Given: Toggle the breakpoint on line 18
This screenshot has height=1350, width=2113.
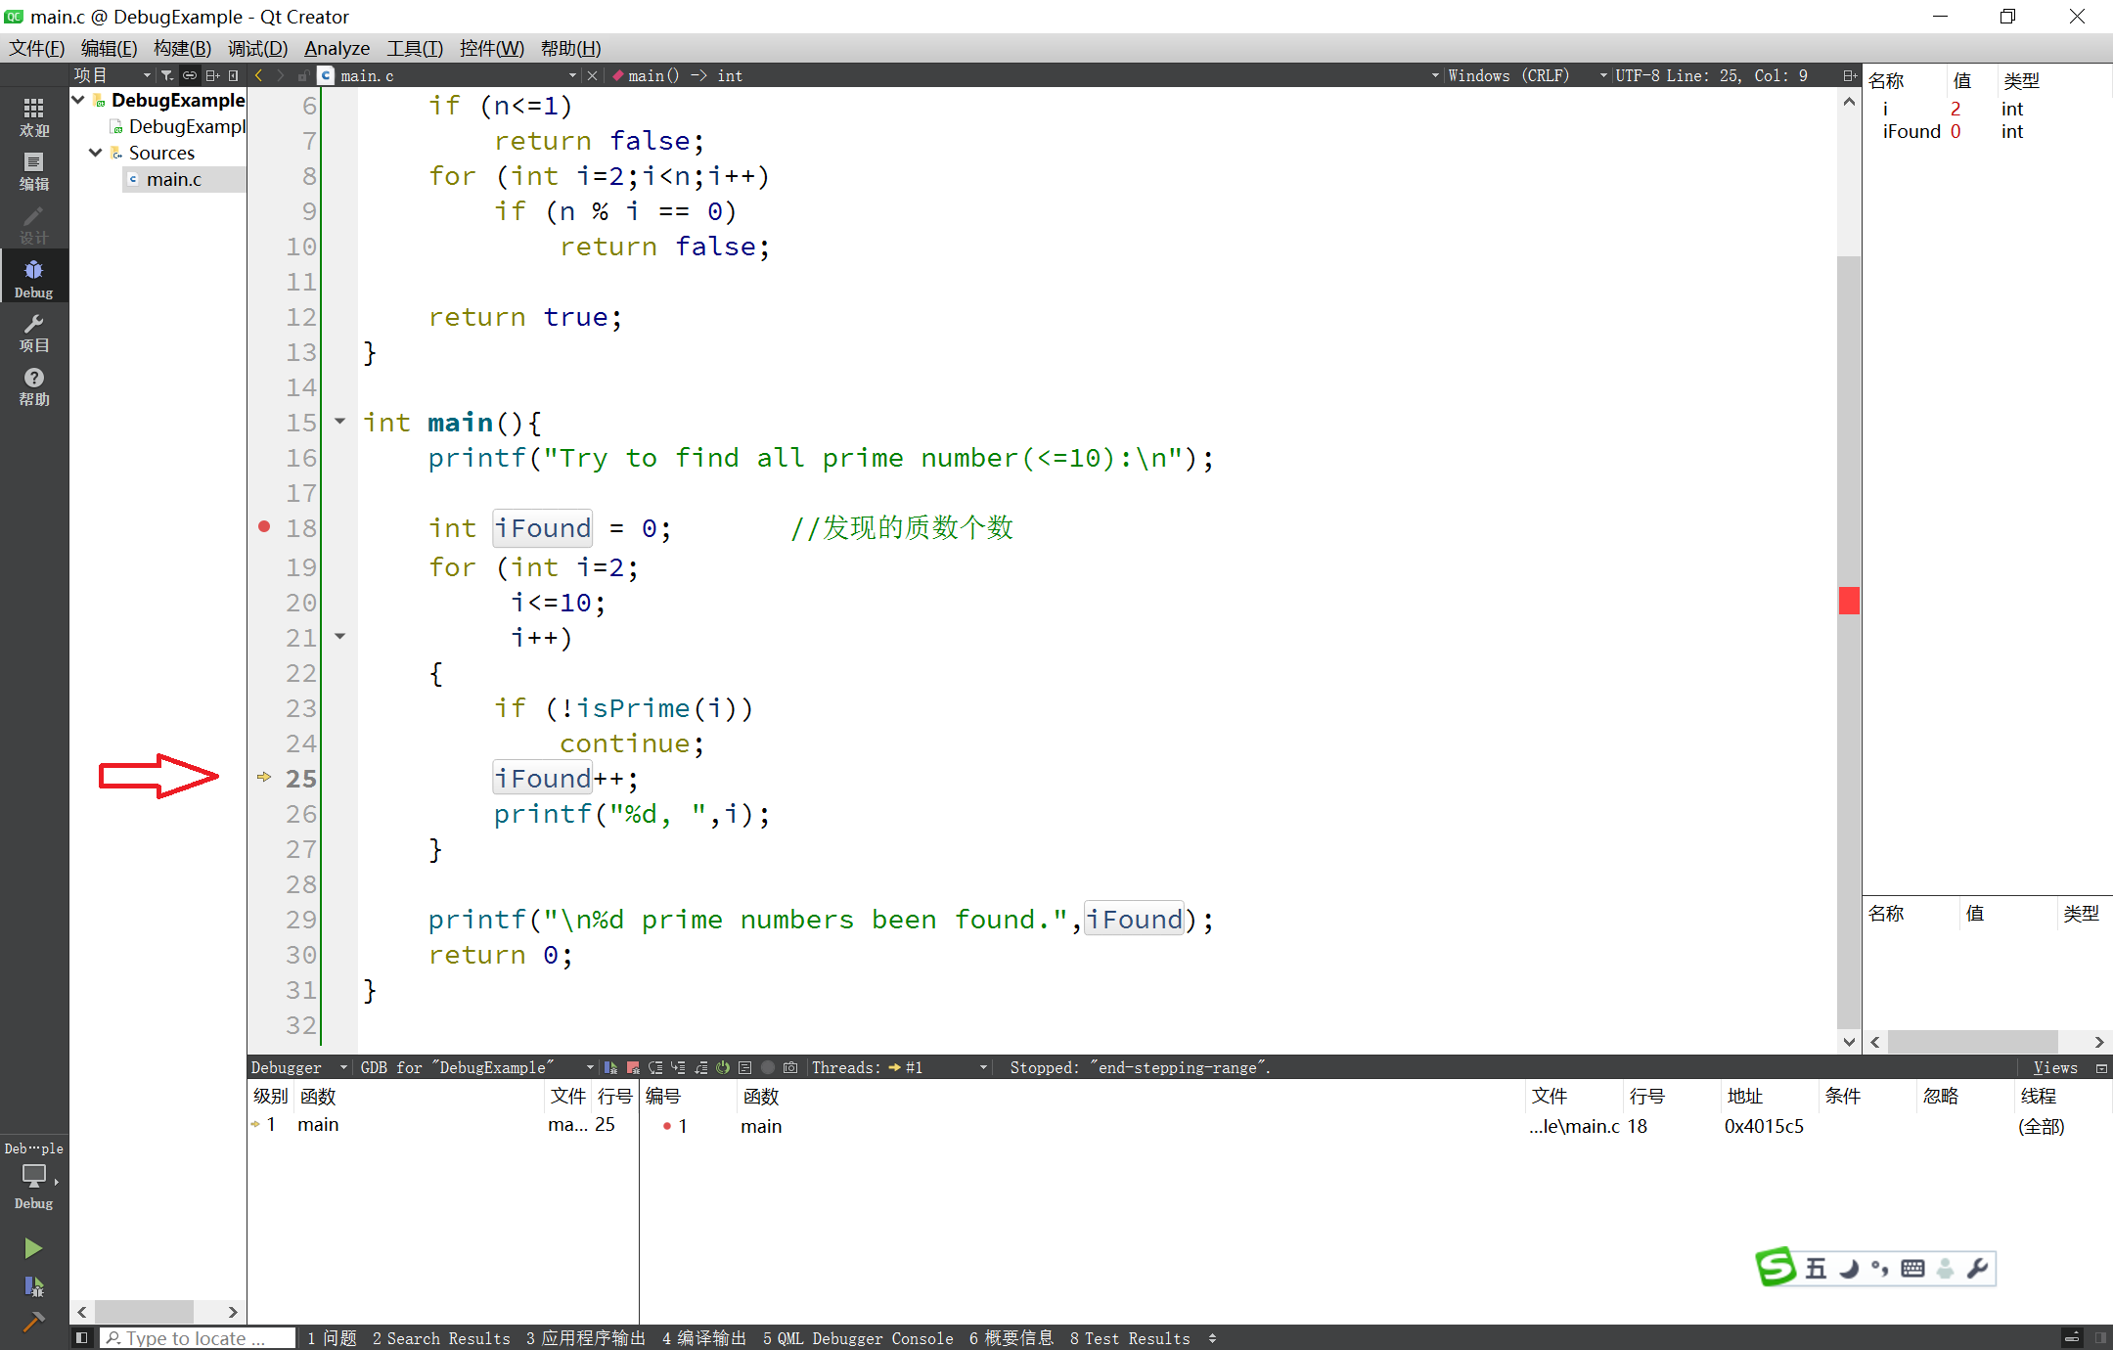Looking at the screenshot, I should coord(264,527).
